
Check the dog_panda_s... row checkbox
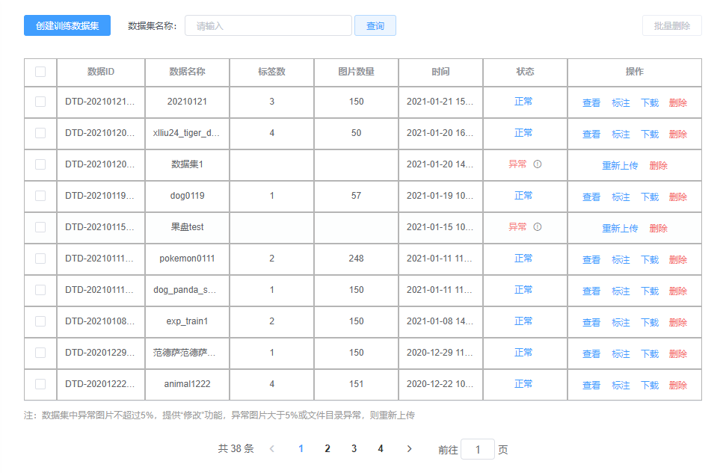[40, 290]
